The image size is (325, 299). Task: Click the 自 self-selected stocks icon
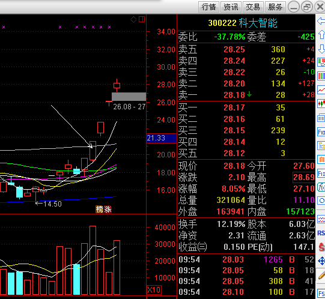tap(321, 159)
